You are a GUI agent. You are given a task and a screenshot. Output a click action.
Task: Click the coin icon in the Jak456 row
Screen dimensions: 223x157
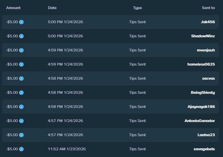[21, 22]
